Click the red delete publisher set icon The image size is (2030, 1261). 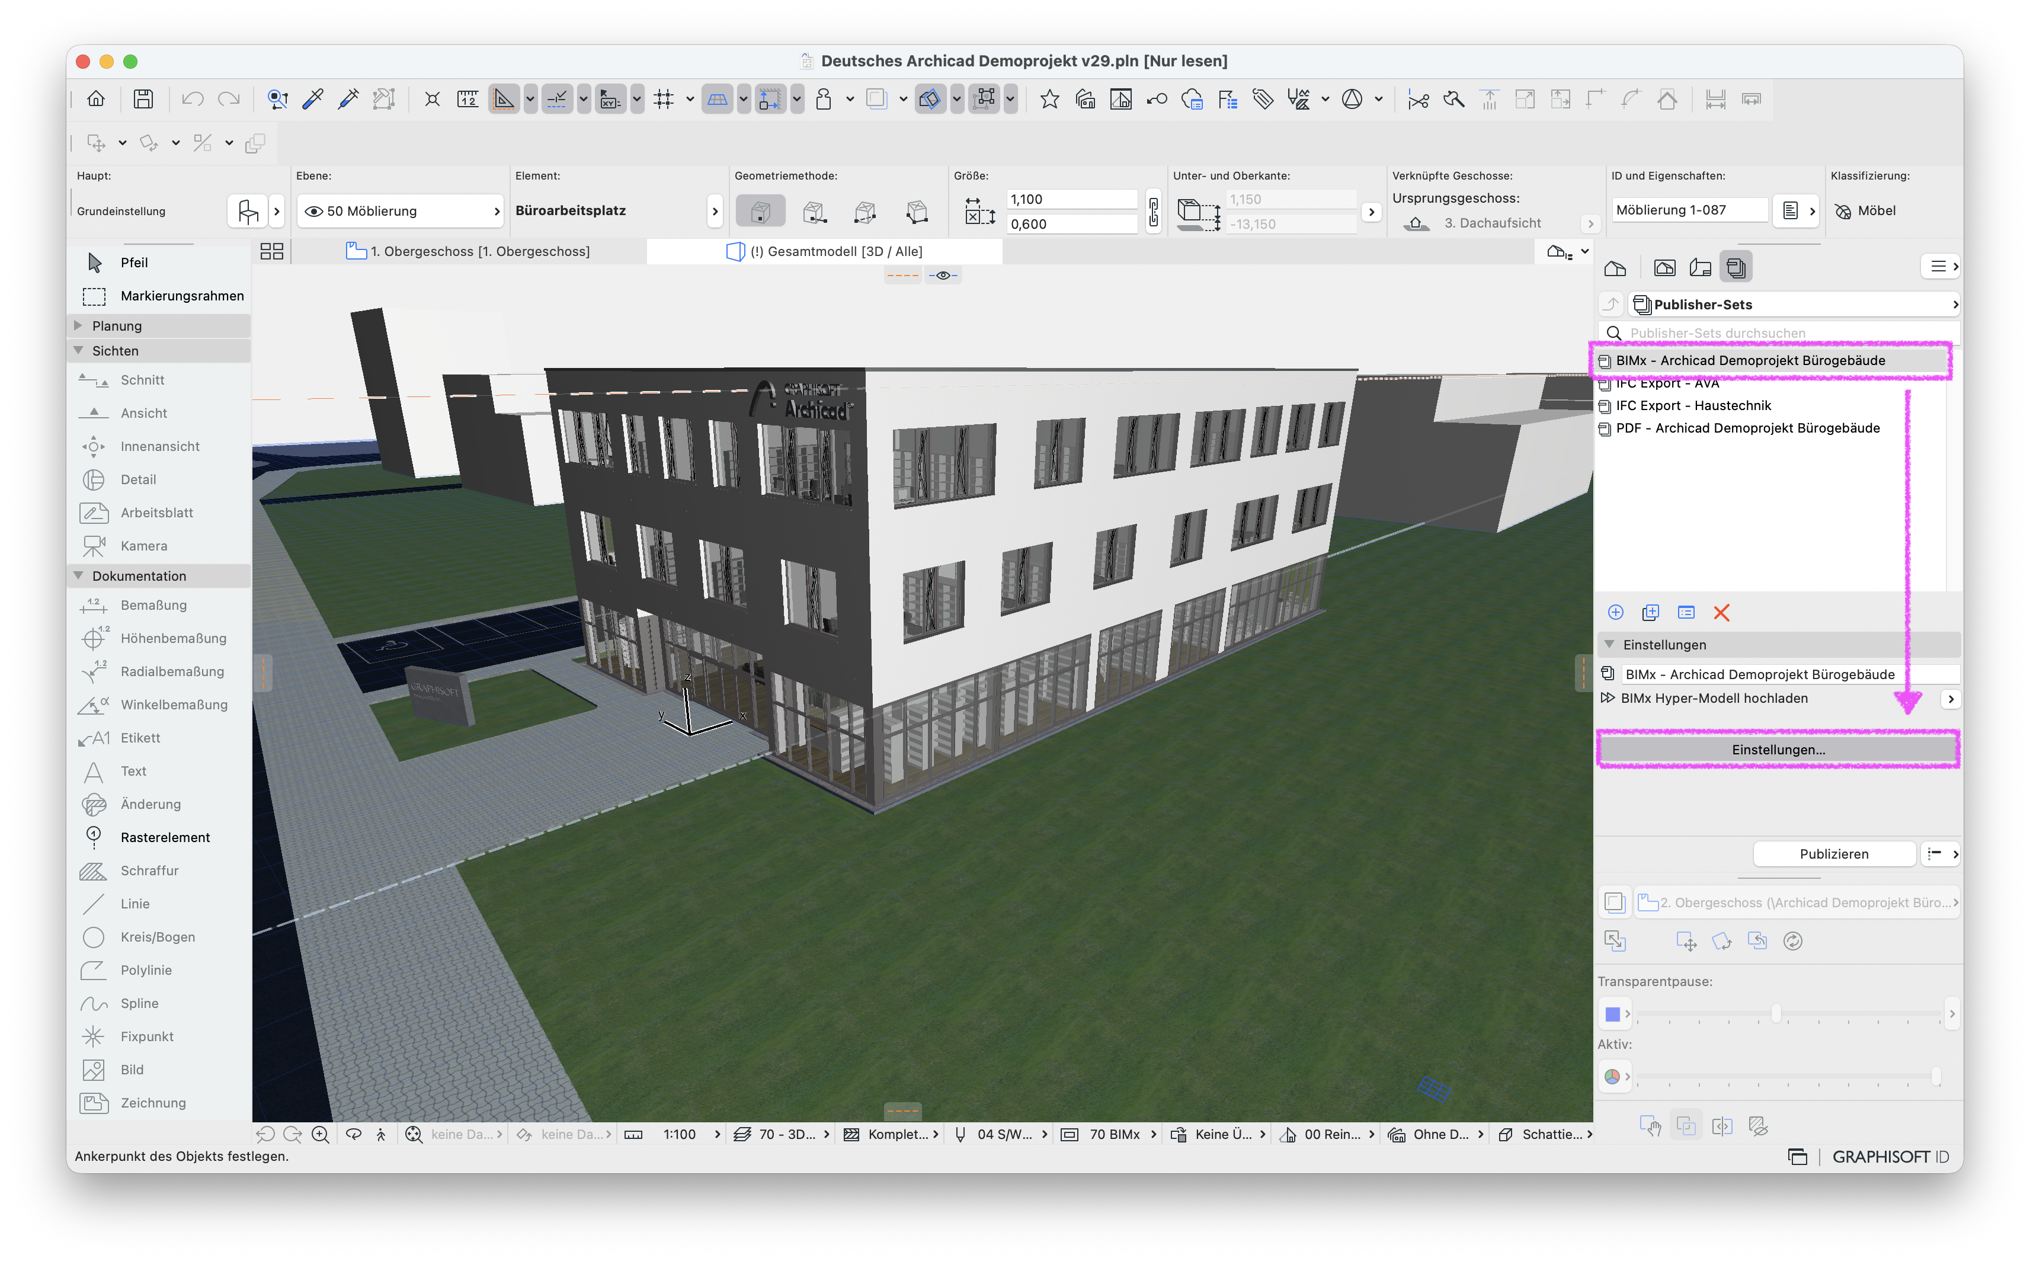coord(1721,613)
